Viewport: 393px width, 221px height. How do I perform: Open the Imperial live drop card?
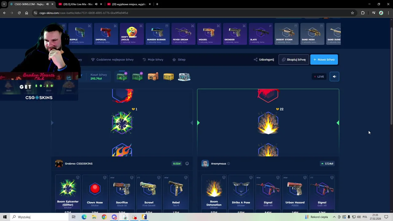pos(106,34)
